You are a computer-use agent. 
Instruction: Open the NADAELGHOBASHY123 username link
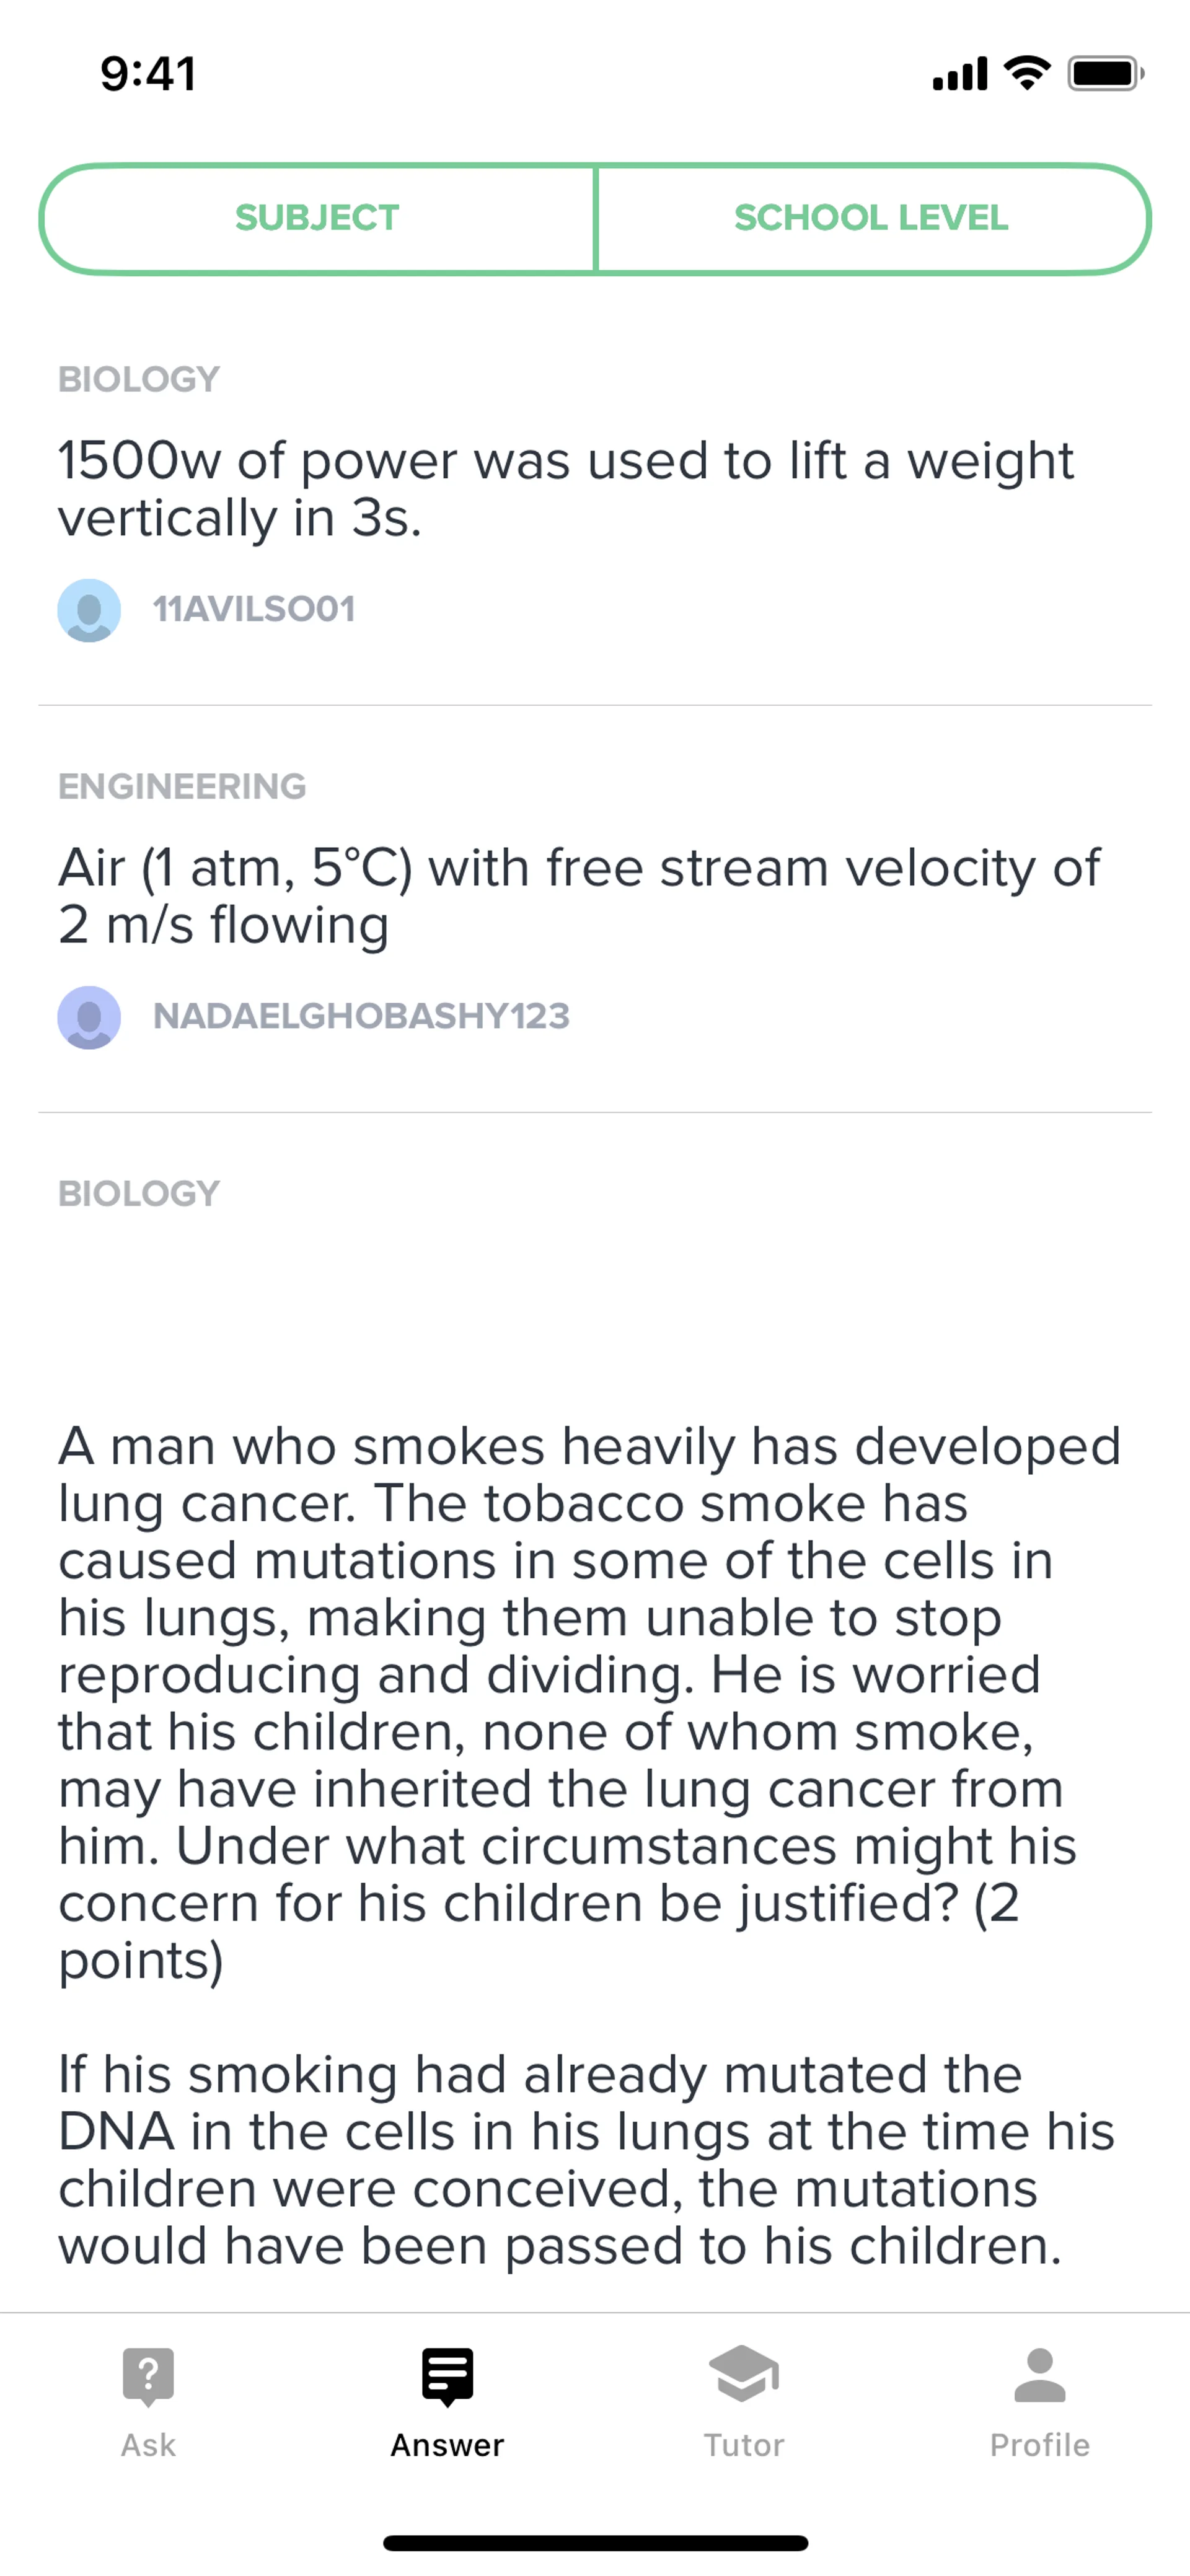[x=361, y=1016]
